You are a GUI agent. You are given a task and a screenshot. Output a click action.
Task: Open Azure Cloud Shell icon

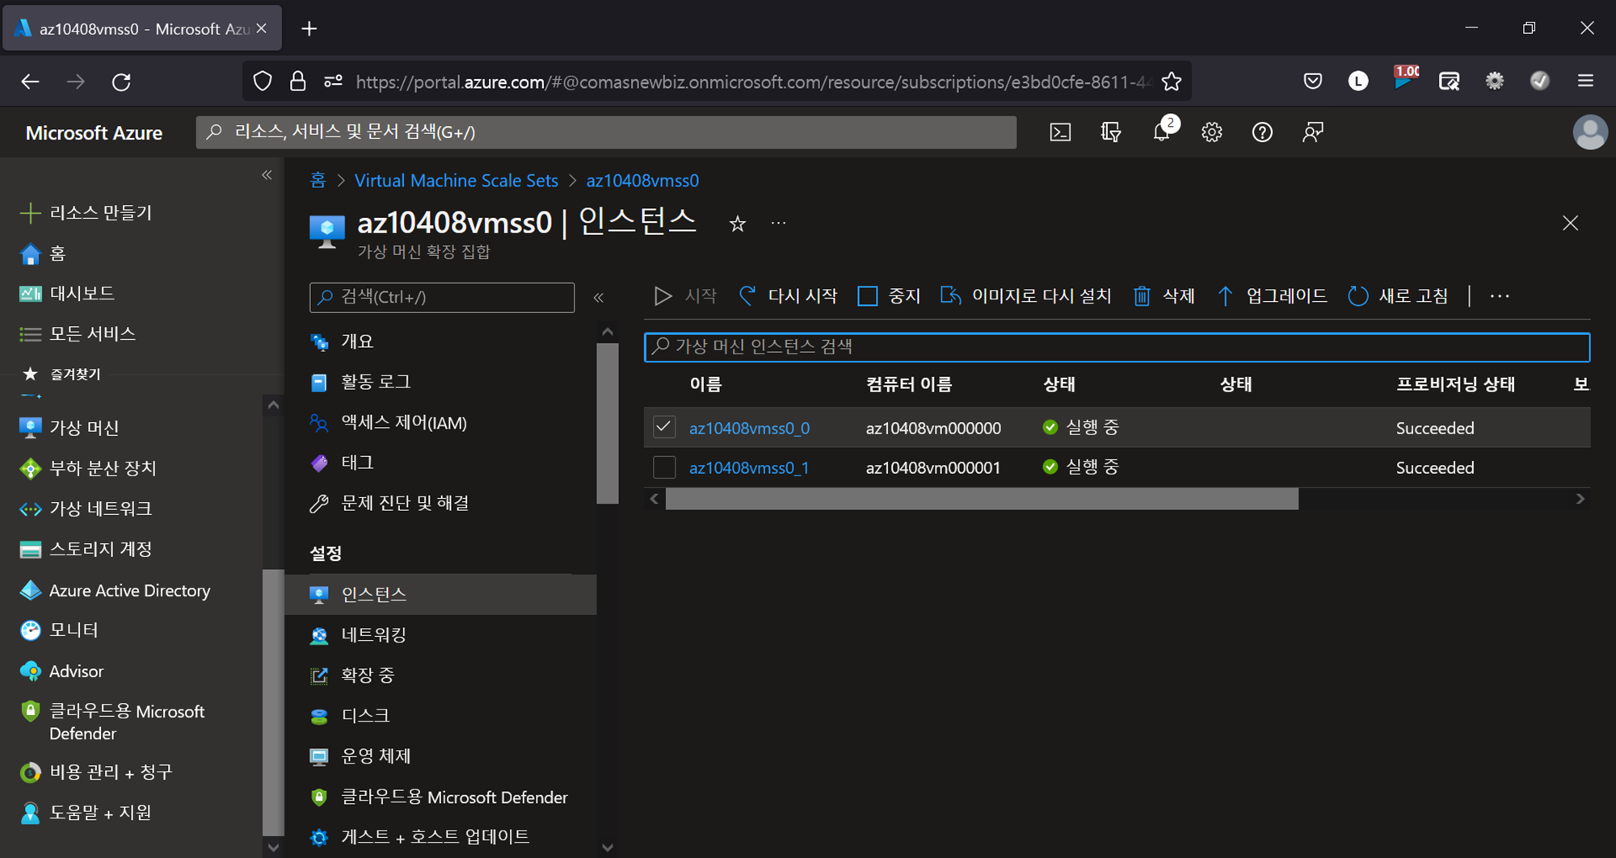(x=1060, y=132)
